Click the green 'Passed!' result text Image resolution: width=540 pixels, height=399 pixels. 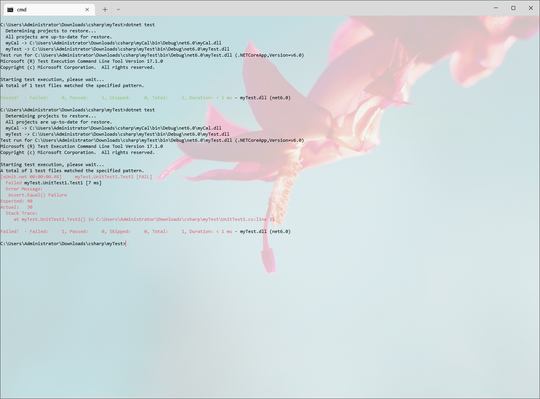10,98
